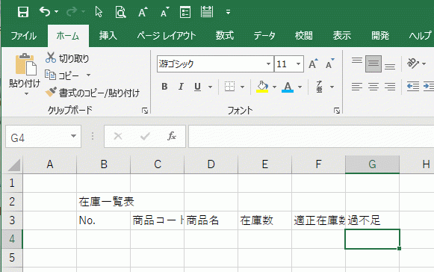This screenshot has width=434, height=272.
Task: Open underline style dropdown arrow
Action: [x=211, y=87]
